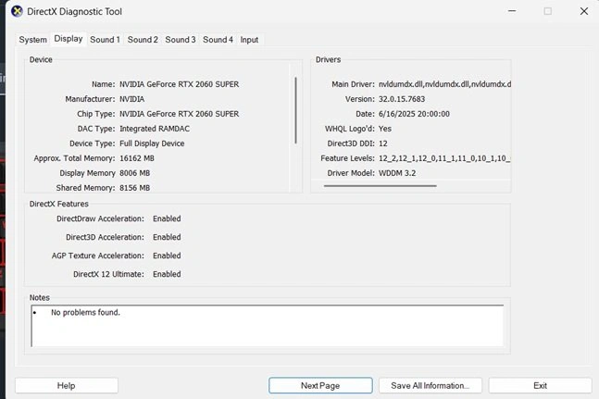Click the 'Drivers' group heading

tap(328, 59)
